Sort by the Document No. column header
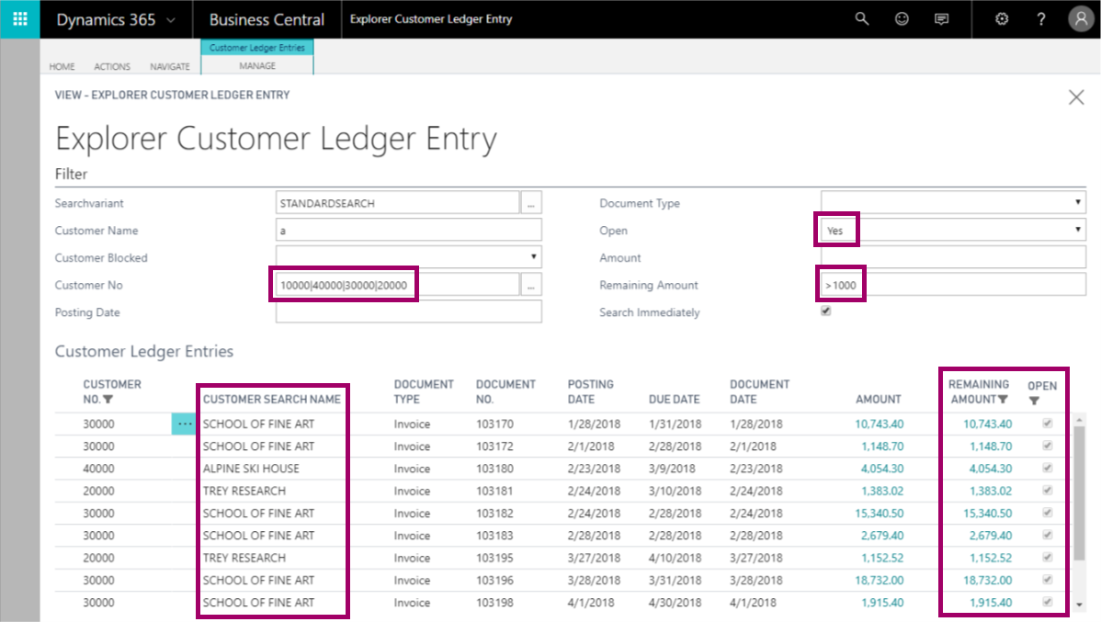The height and width of the screenshot is (622, 1101). [505, 391]
